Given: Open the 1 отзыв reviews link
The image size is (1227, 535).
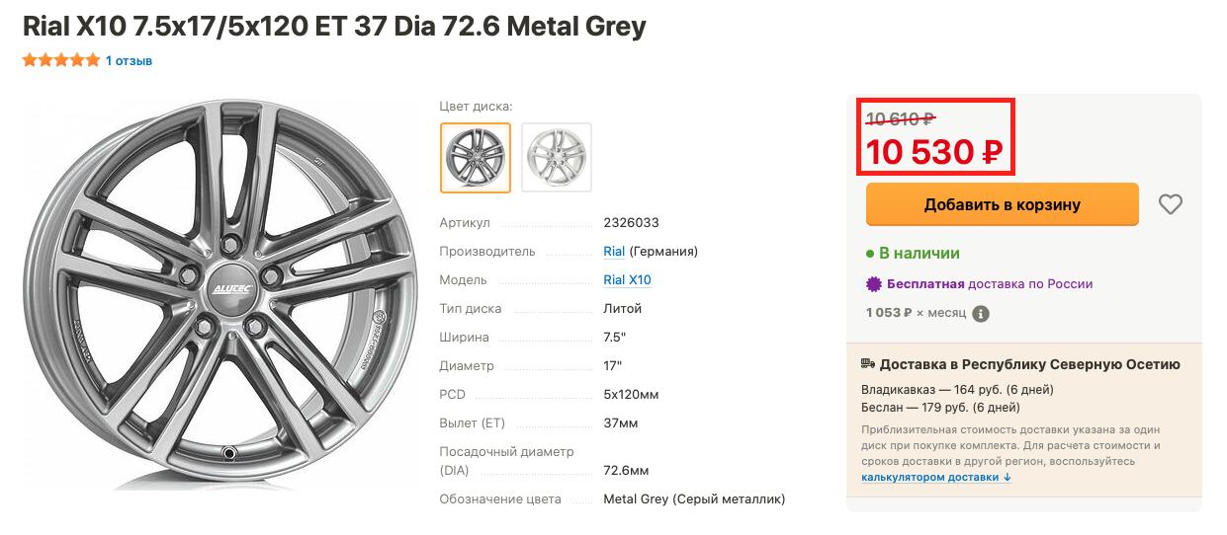Looking at the screenshot, I should [129, 61].
